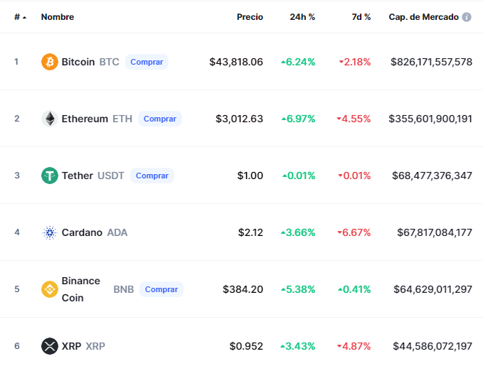Sort by 7d % column header

pos(361,17)
